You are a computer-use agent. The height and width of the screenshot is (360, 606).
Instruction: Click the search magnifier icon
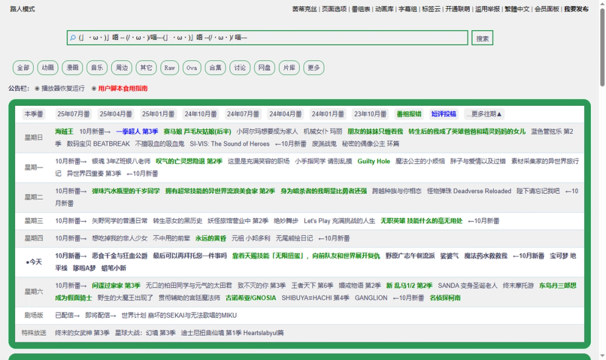tap(73, 38)
